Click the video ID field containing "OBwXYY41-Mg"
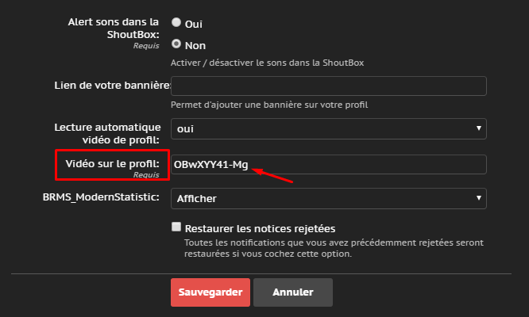This screenshot has width=529, height=317. [x=328, y=164]
